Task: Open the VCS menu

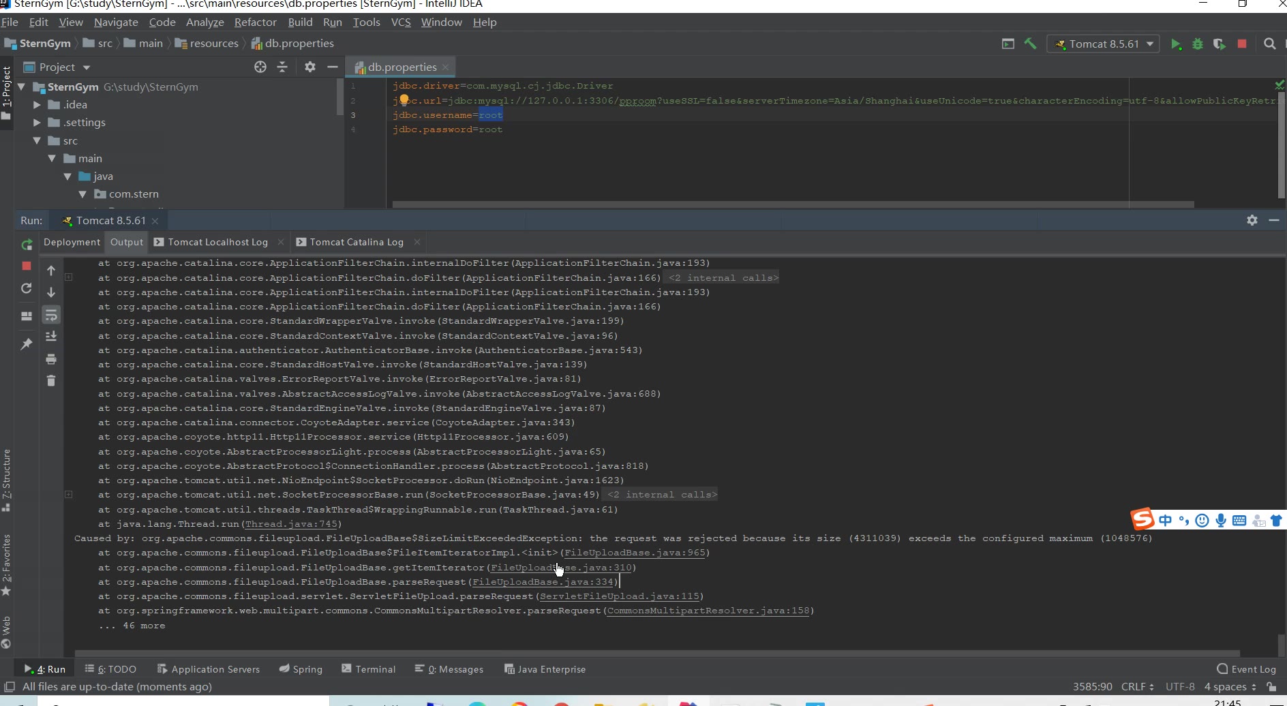Action: point(401,22)
